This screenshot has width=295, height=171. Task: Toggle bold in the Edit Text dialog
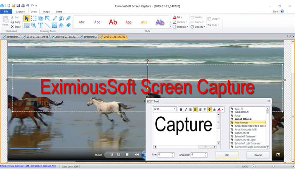181,110
